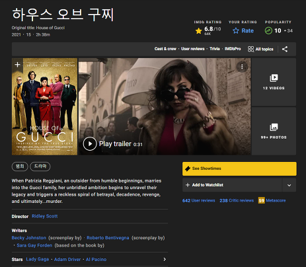Open Adam Driver's page

67,259
